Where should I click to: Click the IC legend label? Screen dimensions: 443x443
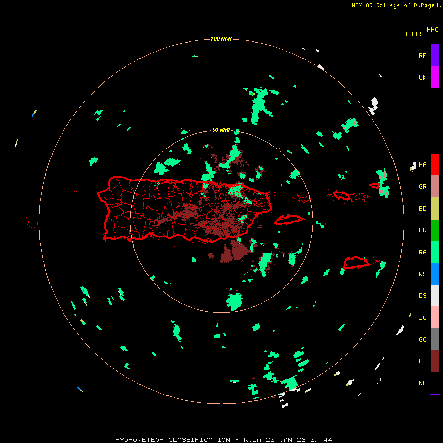422,318
